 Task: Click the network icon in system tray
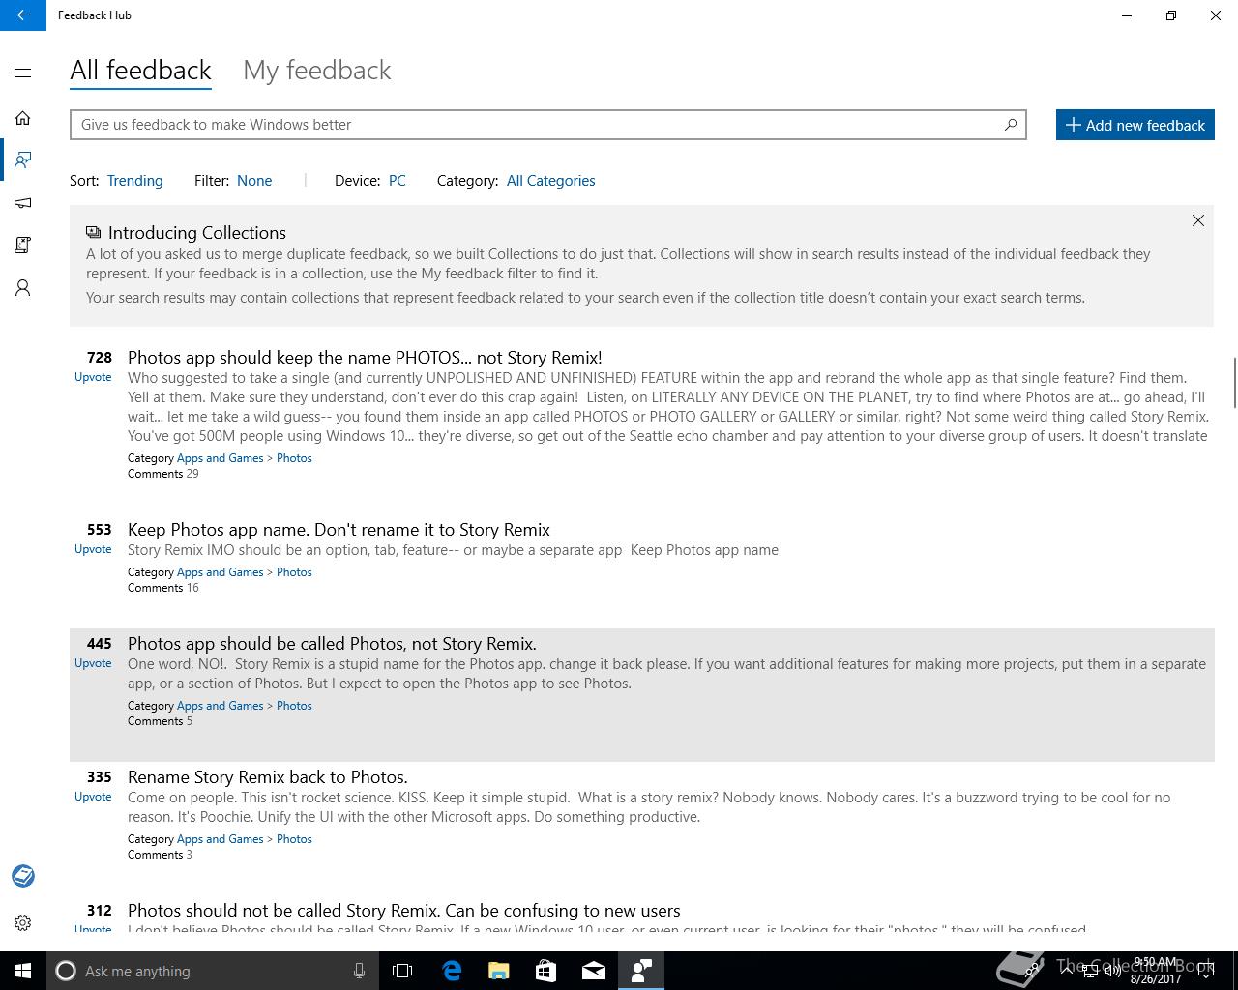click(x=1089, y=972)
